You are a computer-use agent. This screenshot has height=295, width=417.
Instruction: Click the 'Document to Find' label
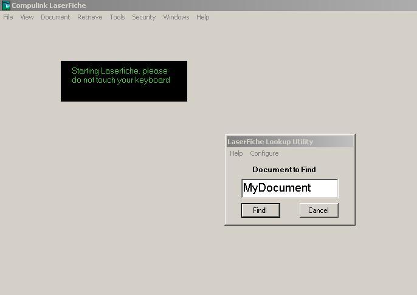pos(284,170)
